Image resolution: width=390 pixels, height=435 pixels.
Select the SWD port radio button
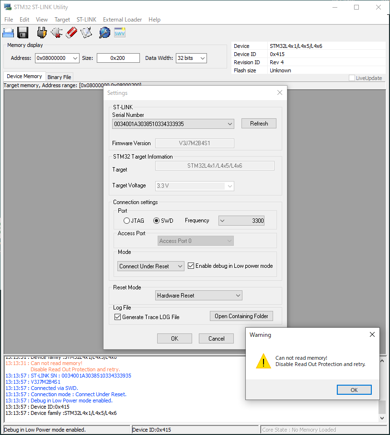pos(157,220)
